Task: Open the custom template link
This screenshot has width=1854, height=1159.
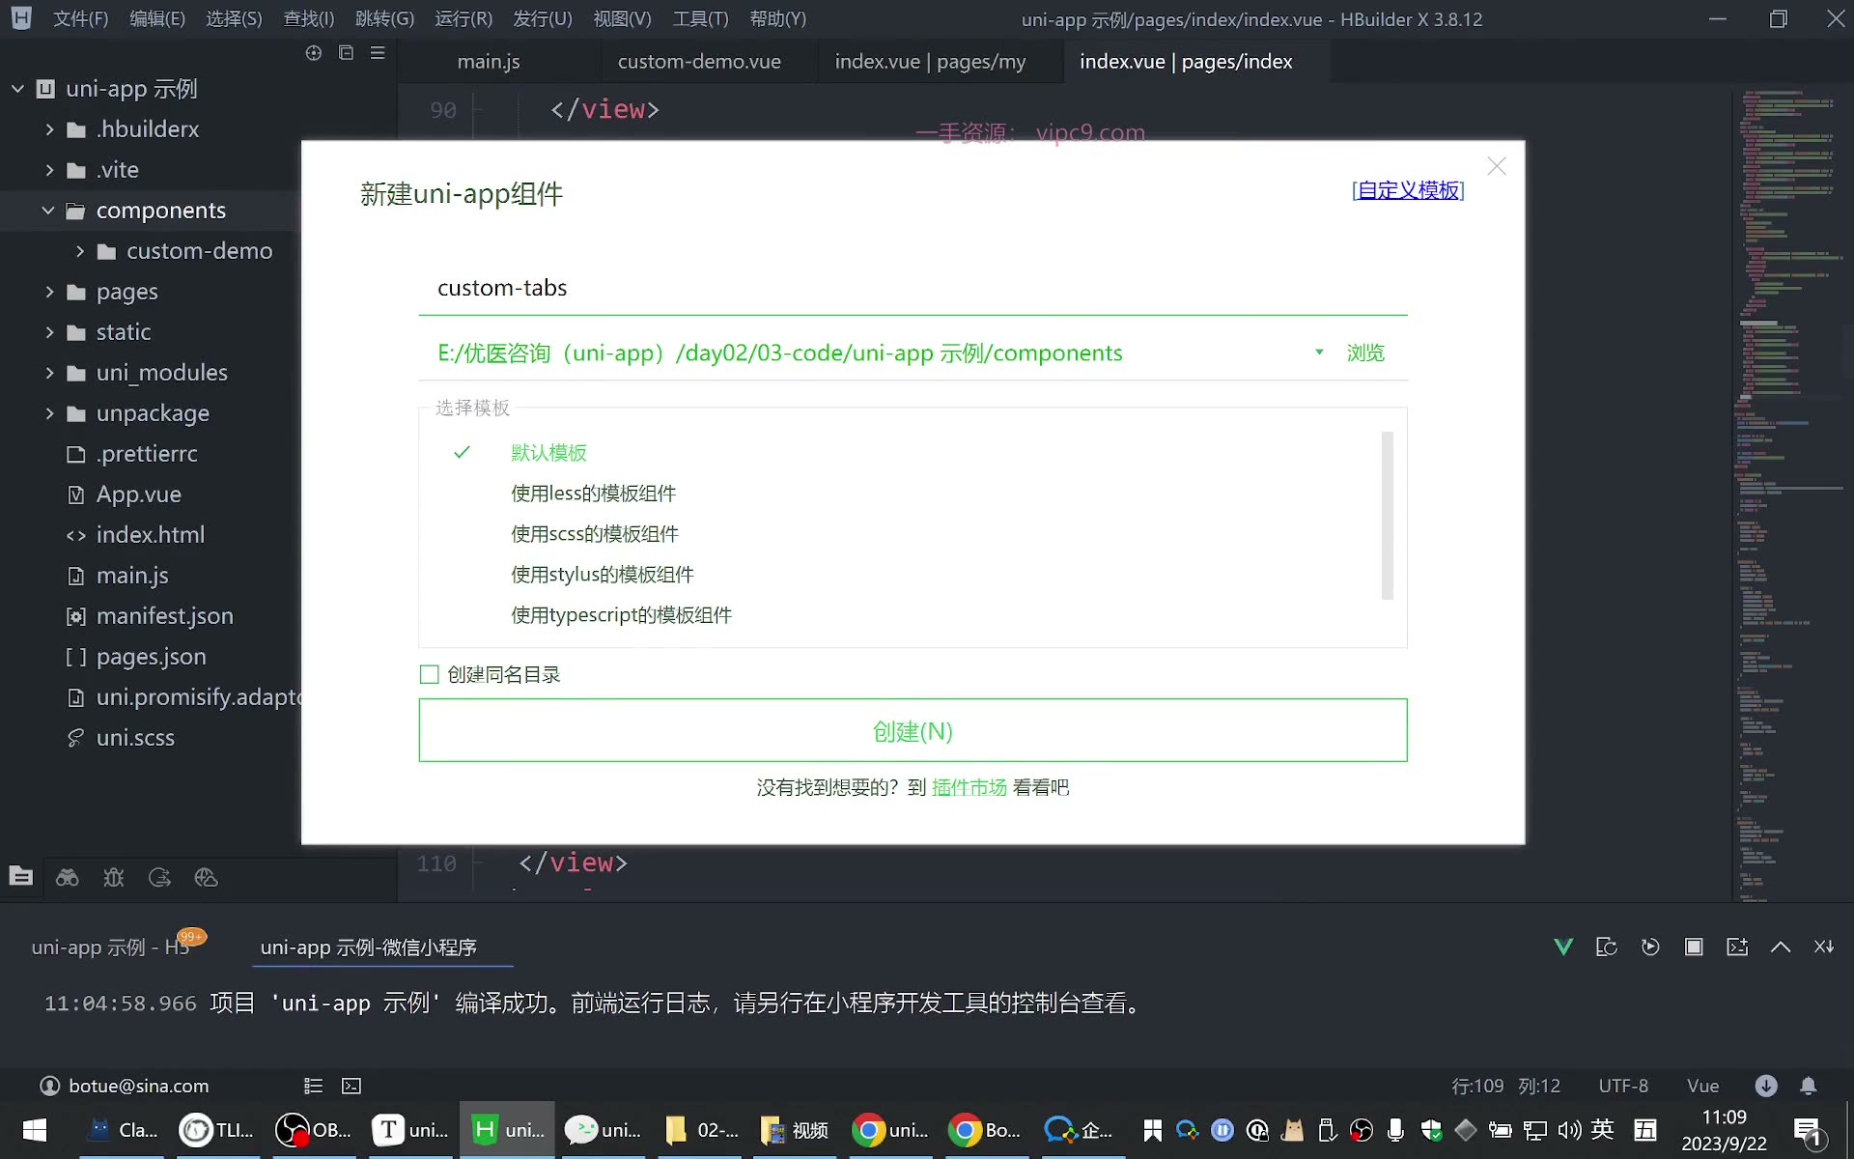Action: (x=1408, y=190)
